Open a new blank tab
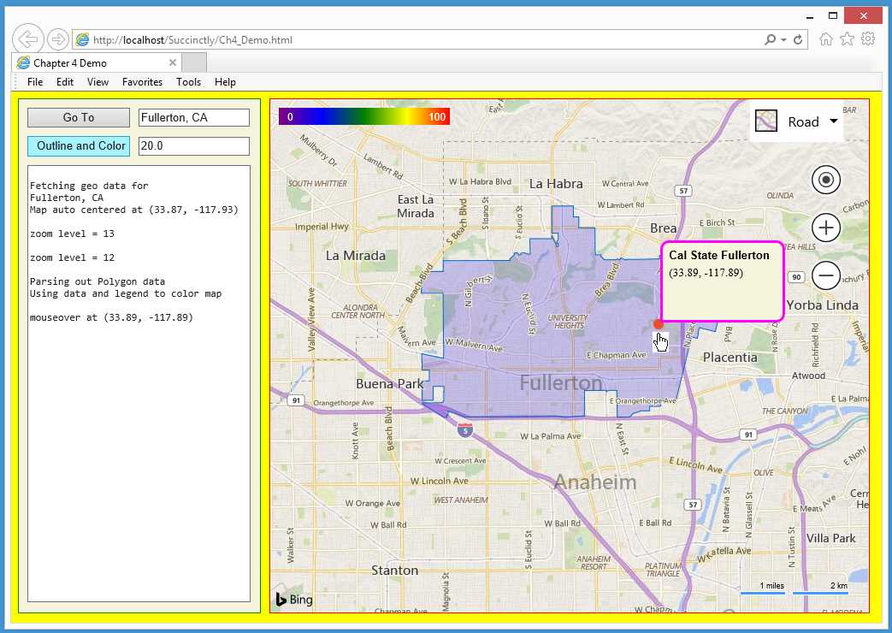This screenshot has height=633, width=892. [194, 62]
